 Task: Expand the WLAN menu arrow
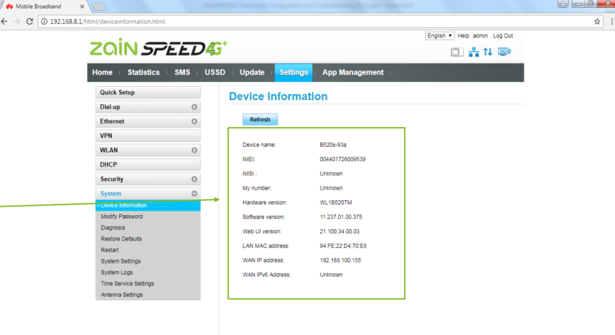tap(194, 150)
